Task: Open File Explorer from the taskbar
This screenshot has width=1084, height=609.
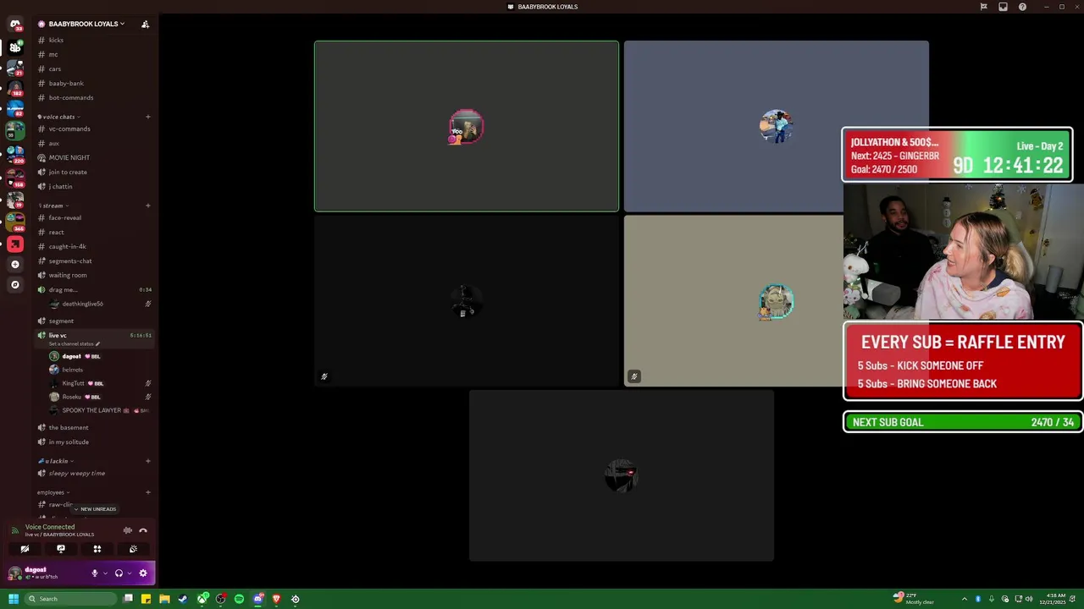Action: point(164,599)
